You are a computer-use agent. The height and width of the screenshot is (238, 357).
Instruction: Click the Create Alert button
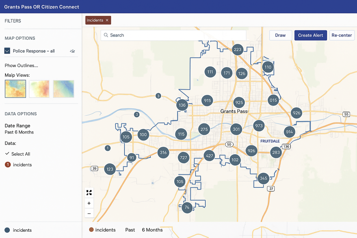311,35
